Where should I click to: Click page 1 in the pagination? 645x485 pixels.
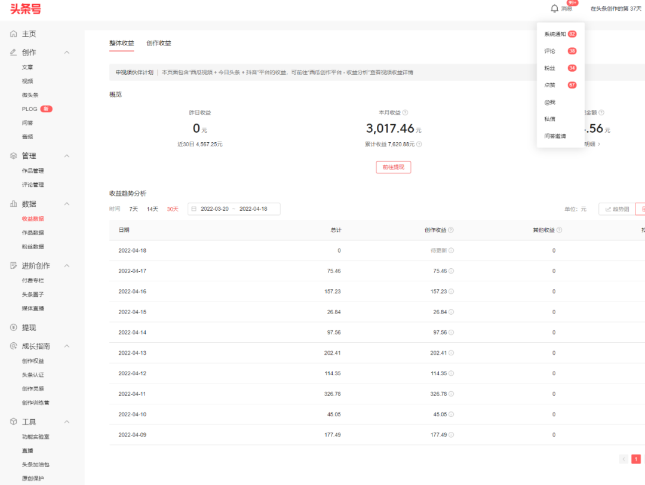tap(636, 459)
